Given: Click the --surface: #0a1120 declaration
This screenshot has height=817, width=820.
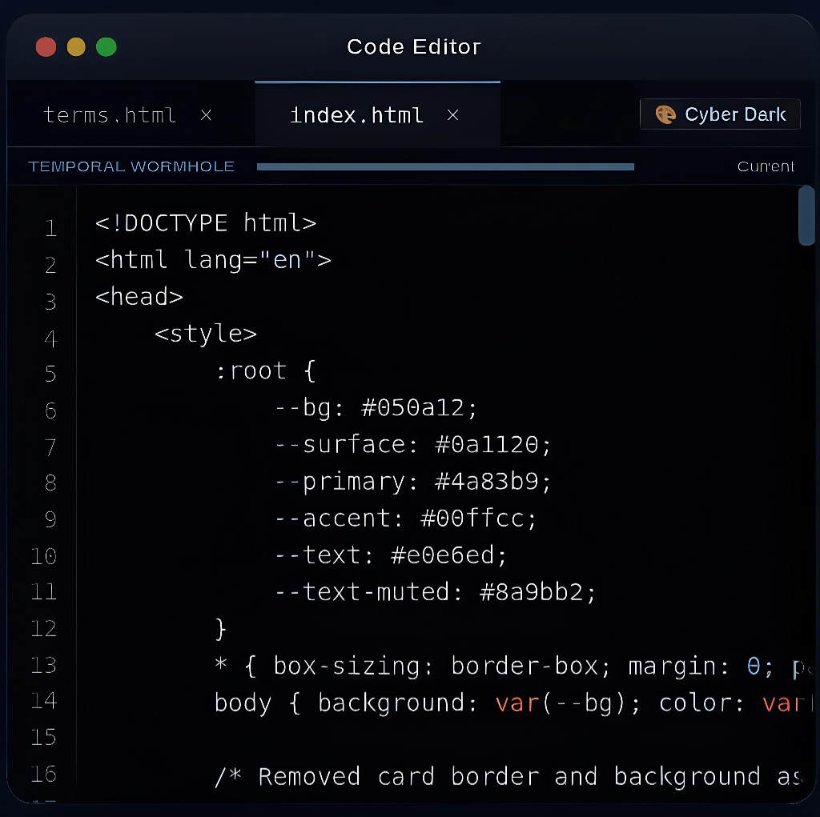Looking at the screenshot, I should click(413, 445).
